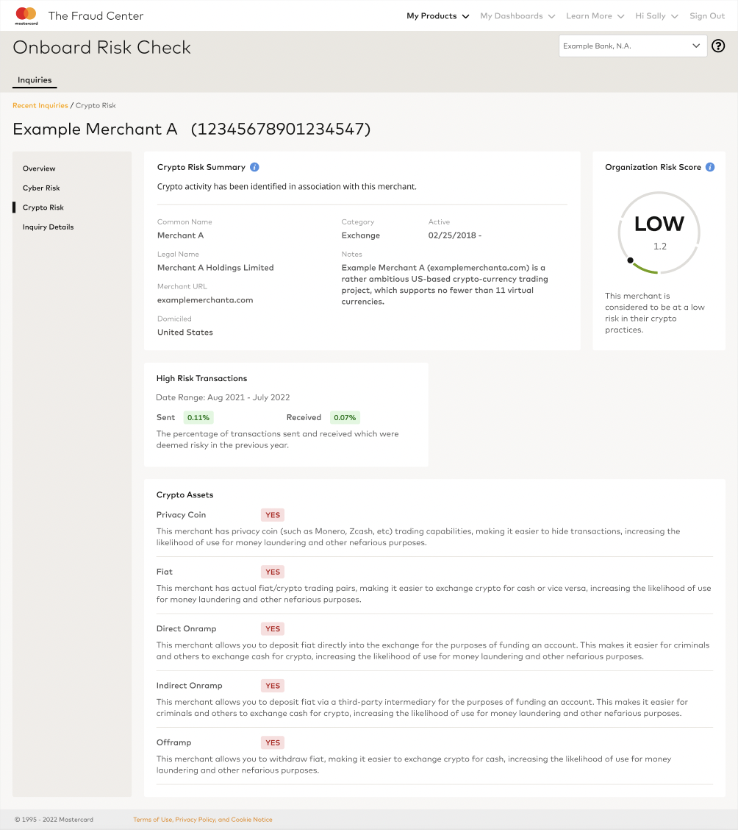Click the Sign Out link

point(707,16)
